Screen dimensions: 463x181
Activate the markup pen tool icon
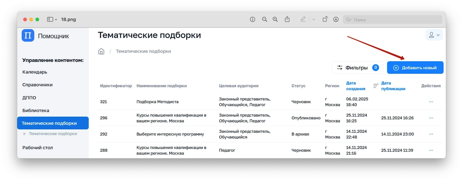pos(303,19)
